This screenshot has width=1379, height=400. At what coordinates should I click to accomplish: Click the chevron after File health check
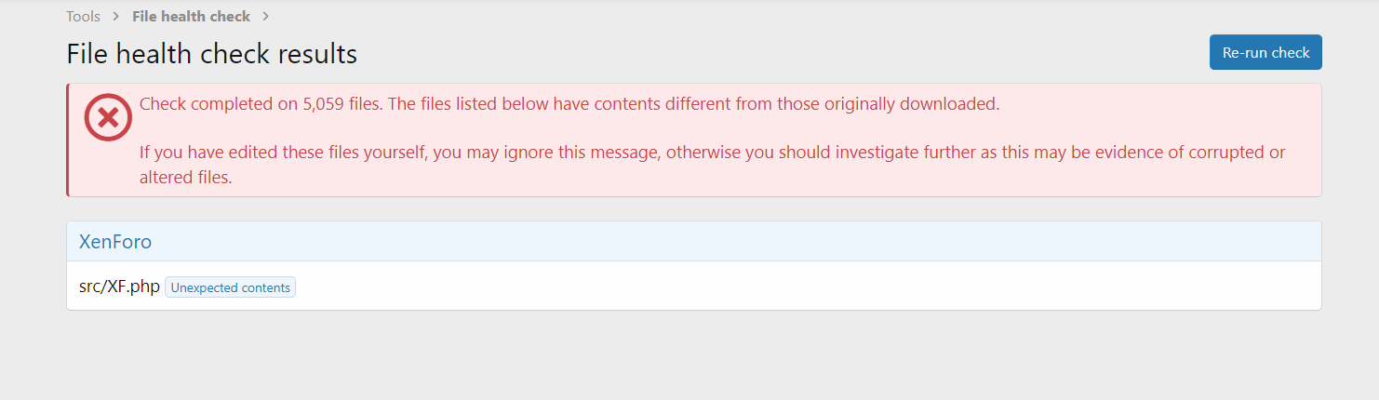point(266,17)
